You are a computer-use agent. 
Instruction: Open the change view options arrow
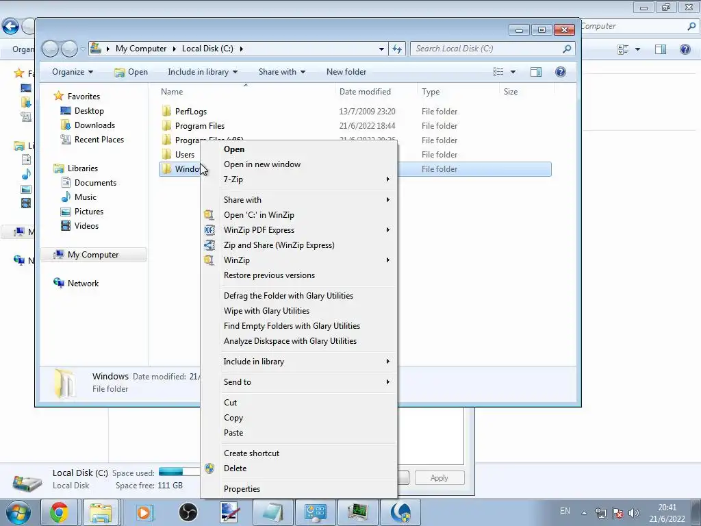pos(513,72)
